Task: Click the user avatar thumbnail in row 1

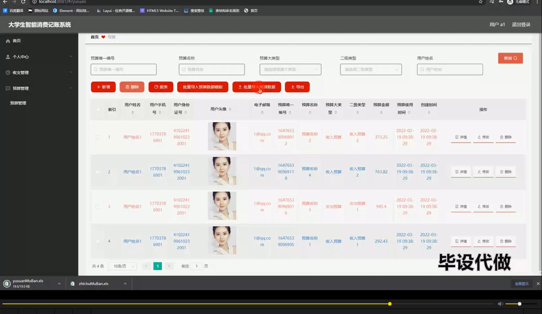Action: (x=222, y=136)
